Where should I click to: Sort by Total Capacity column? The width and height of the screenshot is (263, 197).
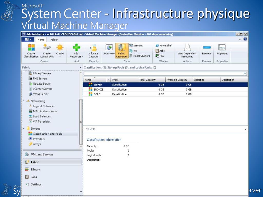[152, 80]
